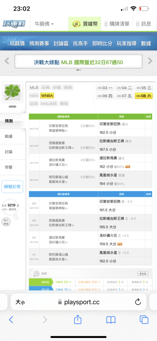Tap 洛杉磯火花 主 +4.5 prediction
157x341 pixels.
point(114,236)
